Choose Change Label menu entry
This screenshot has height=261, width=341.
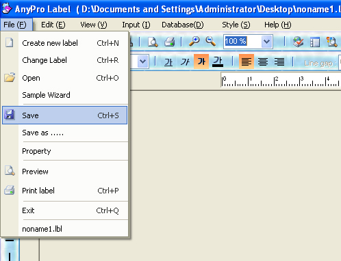click(65, 60)
